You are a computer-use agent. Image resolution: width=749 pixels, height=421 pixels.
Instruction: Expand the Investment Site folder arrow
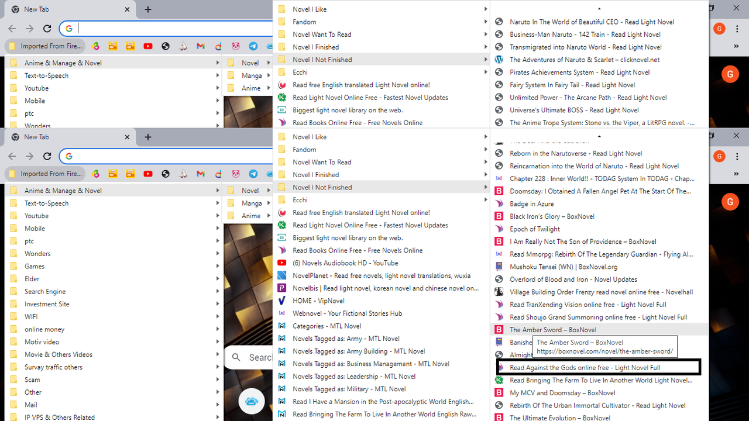[218, 304]
